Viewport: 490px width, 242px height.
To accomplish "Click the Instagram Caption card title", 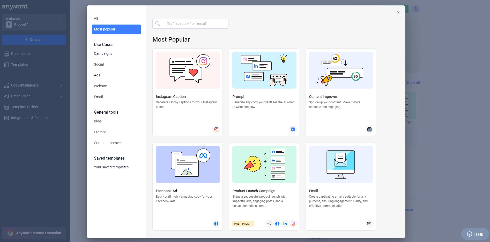I will pos(171,97).
